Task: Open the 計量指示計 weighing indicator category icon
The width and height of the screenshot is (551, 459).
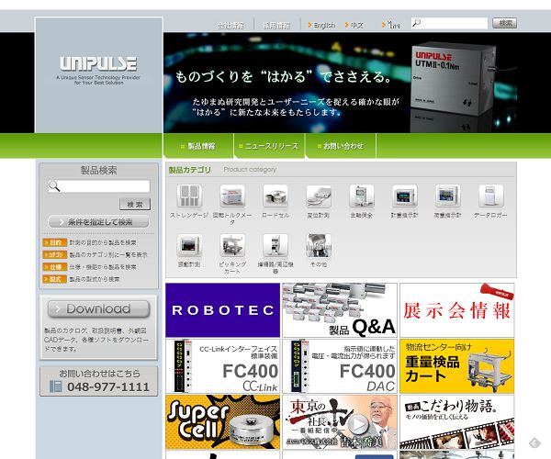Action: pyautogui.click(x=405, y=196)
